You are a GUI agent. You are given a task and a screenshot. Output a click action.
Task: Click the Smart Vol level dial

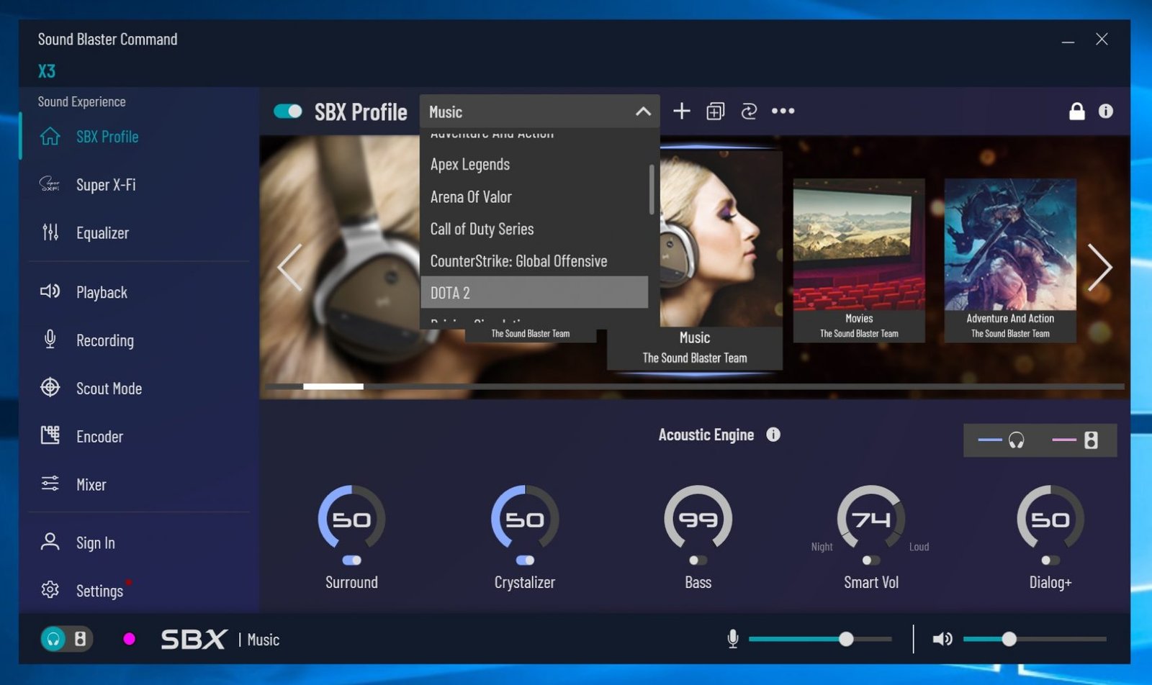pos(871,518)
